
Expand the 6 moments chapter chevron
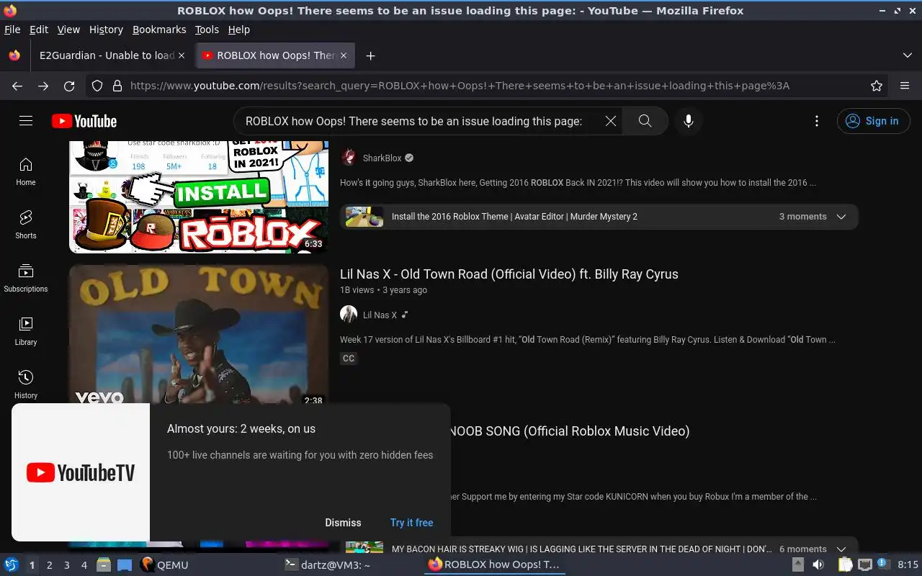pos(841,549)
